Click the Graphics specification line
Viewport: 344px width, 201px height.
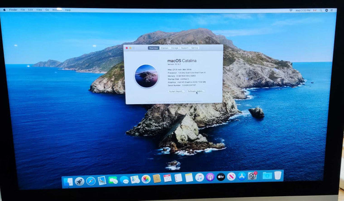tap(187, 82)
